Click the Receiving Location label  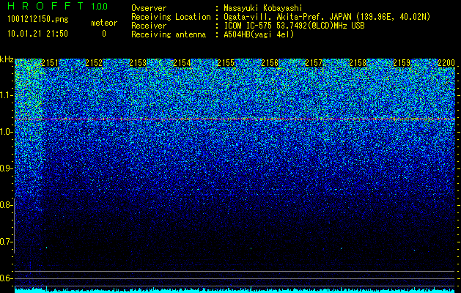click(x=171, y=17)
